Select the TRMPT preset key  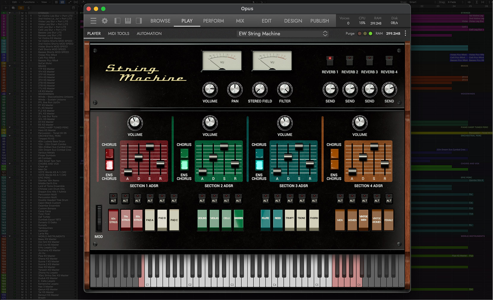[x=290, y=220]
